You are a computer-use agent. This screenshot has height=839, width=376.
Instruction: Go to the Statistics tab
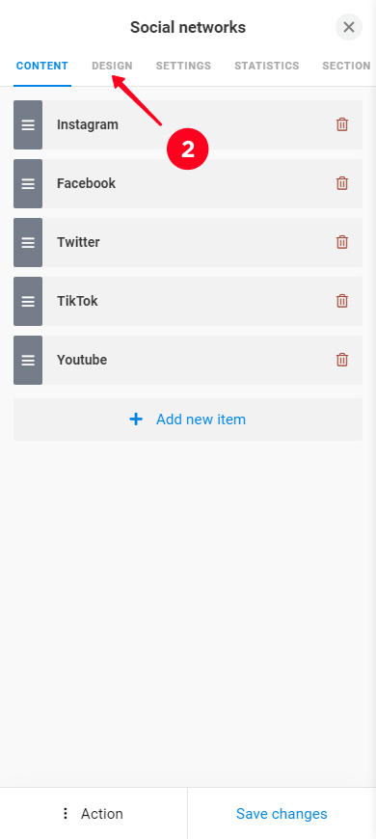267,66
